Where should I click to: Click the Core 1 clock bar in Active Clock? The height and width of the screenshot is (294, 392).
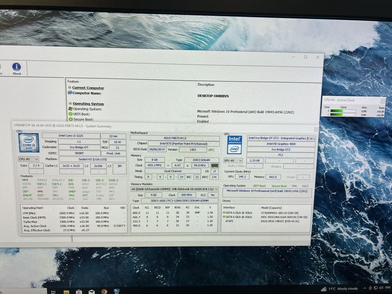343,115
